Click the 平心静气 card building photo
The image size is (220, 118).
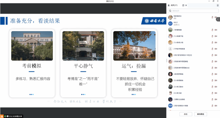[x=83, y=46]
